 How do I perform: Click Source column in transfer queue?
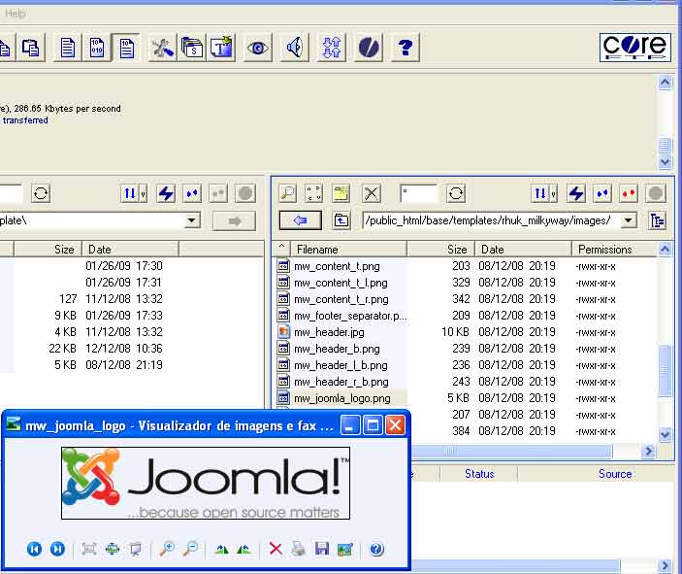click(x=615, y=474)
